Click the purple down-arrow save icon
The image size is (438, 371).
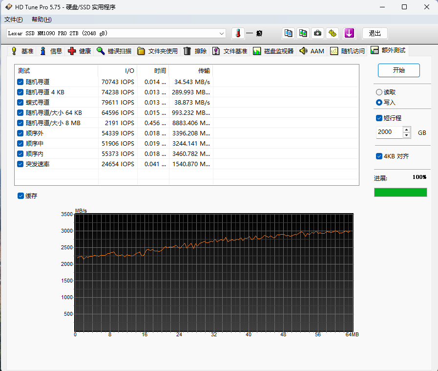point(349,33)
